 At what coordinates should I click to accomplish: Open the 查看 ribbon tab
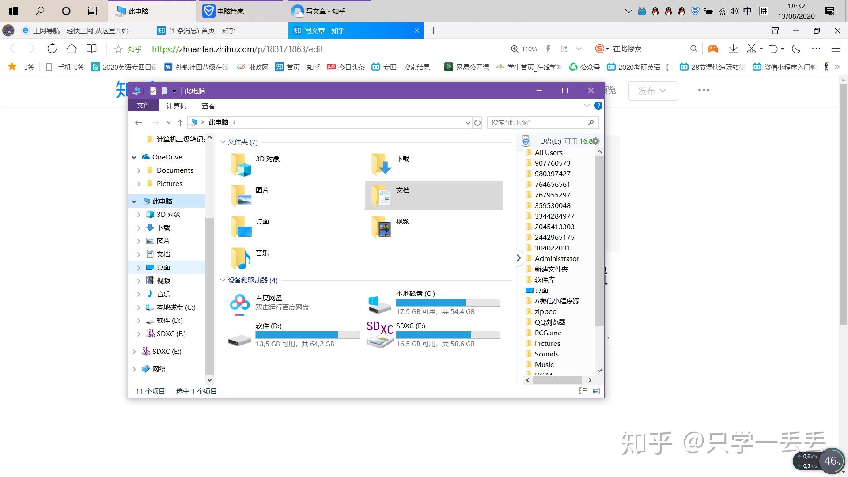pyautogui.click(x=208, y=106)
